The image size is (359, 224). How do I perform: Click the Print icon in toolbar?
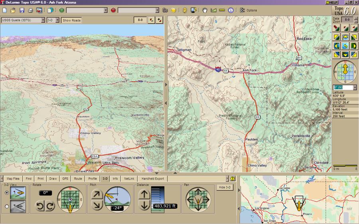click(30, 10)
